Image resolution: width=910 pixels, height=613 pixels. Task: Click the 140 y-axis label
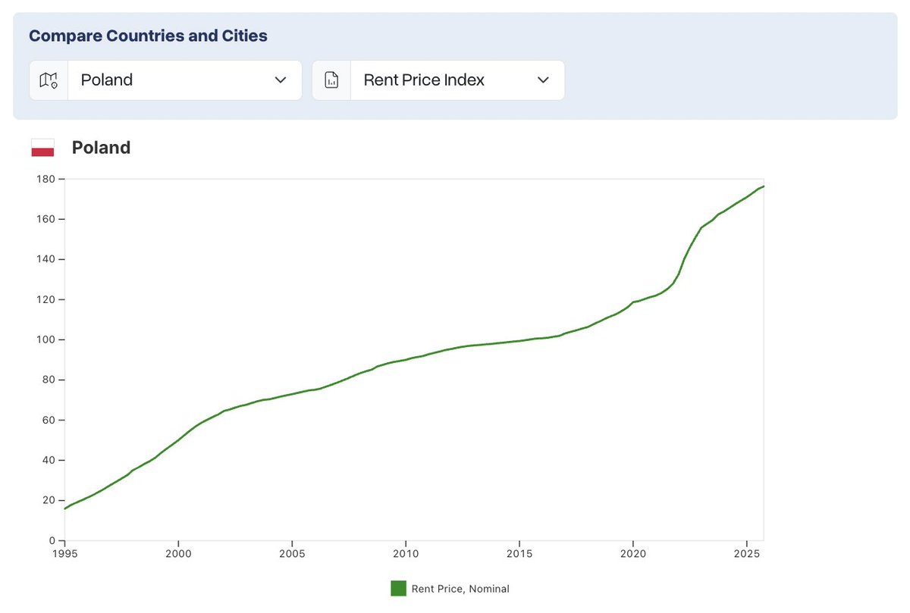tap(45, 259)
